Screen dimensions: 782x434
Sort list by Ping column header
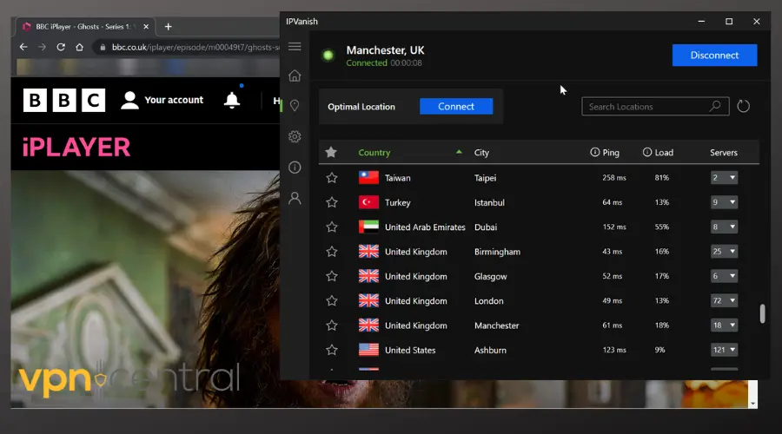(611, 153)
